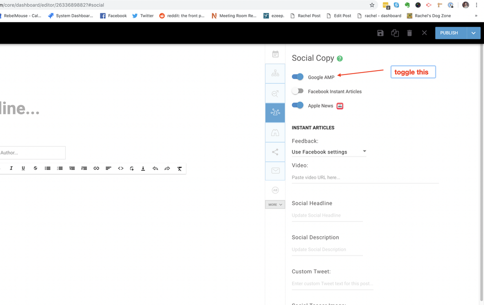Click the undo arrow in toolbar
This screenshot has height=305, width=484.
tap(155, 168)
